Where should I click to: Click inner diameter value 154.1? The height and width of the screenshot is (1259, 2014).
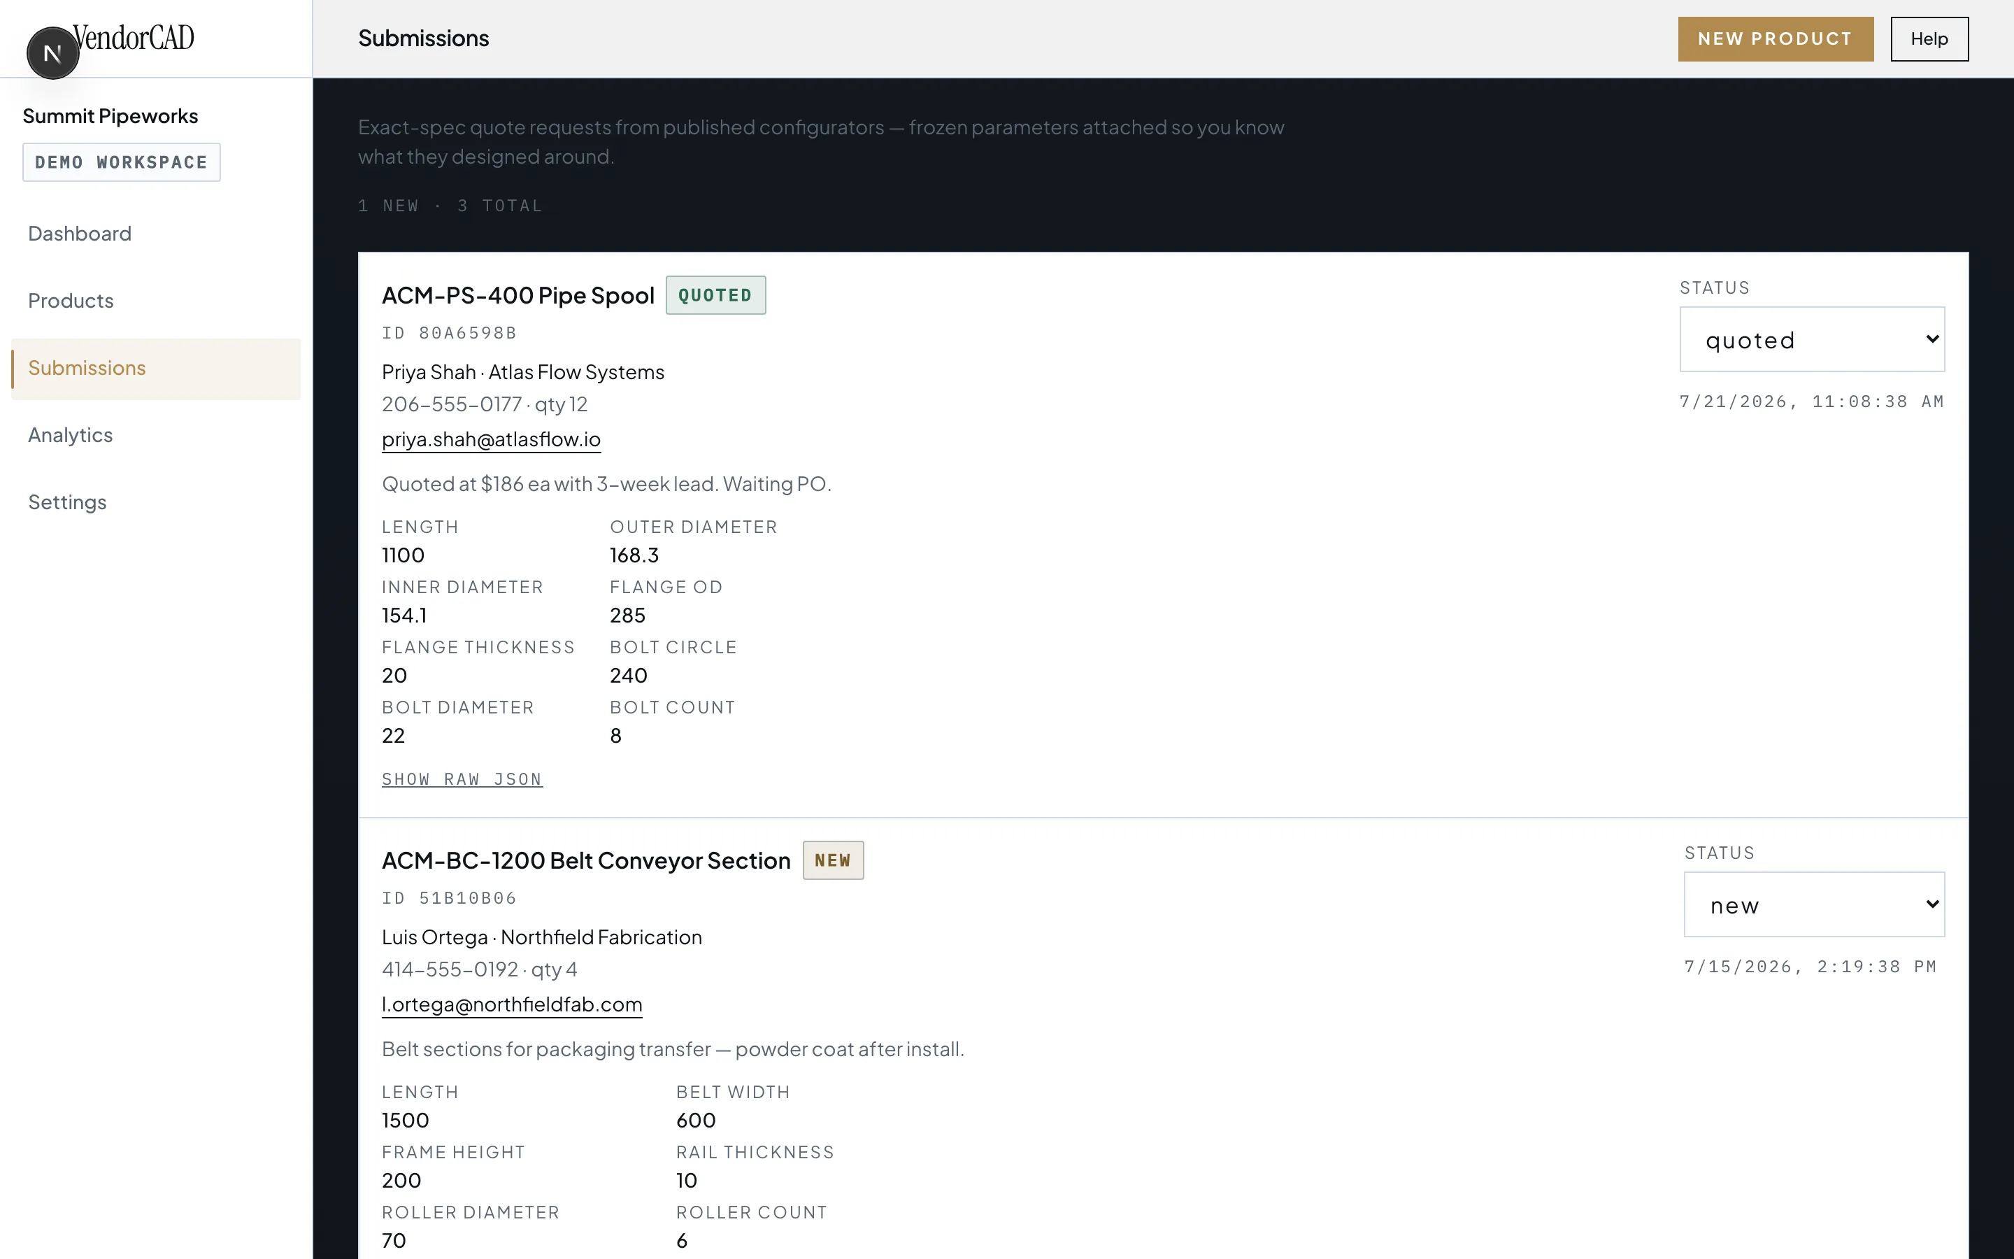click(404, 616)
